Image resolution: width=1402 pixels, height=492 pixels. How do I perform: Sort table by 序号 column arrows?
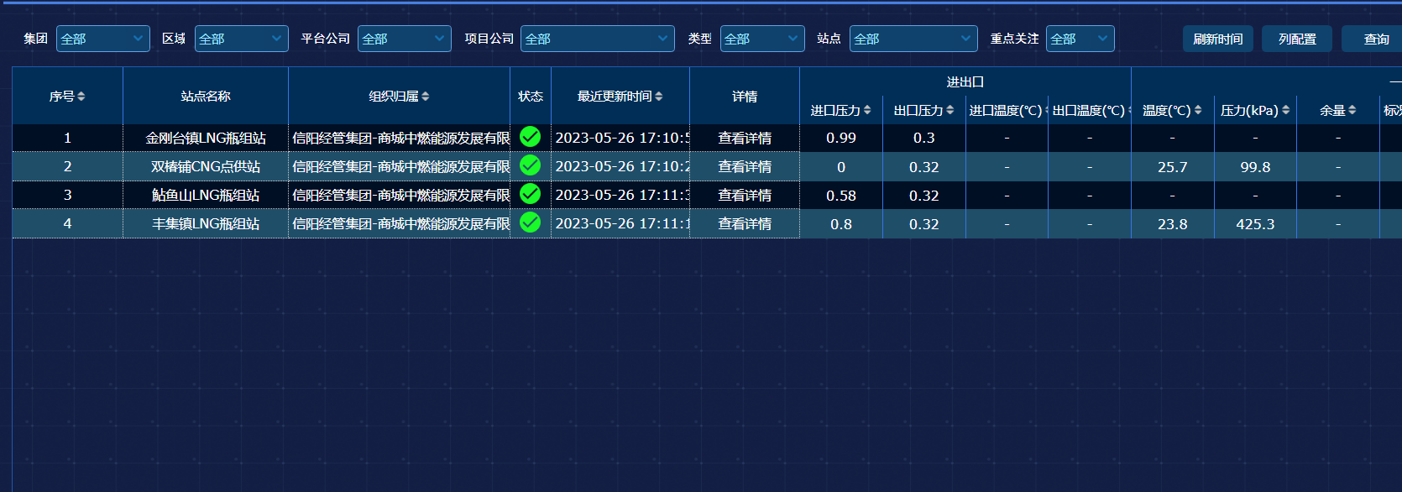point(81,97)
